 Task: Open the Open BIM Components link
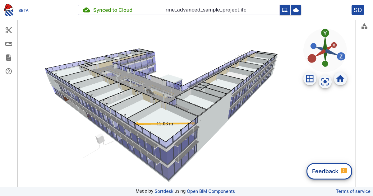coord(211,191)
